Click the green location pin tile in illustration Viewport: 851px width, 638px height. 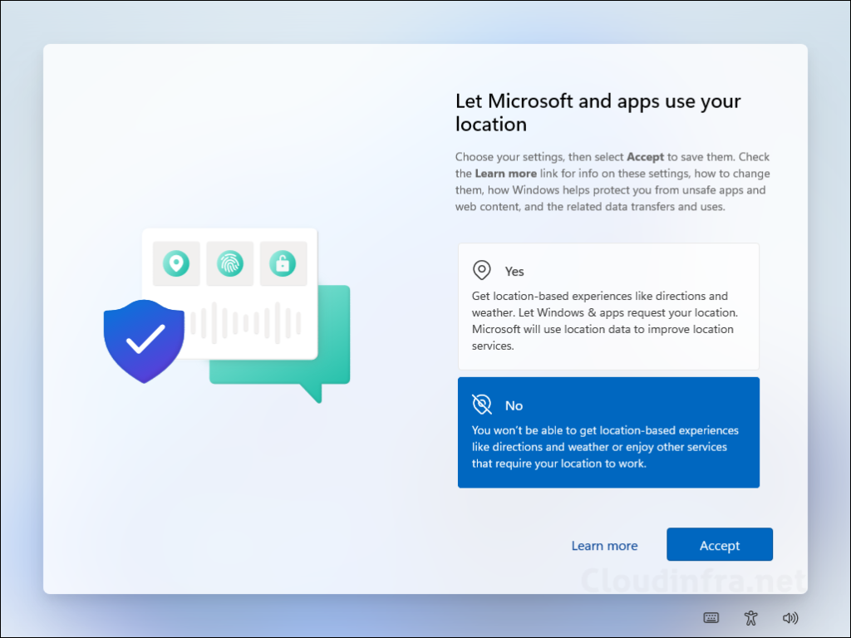coord(176,263)
